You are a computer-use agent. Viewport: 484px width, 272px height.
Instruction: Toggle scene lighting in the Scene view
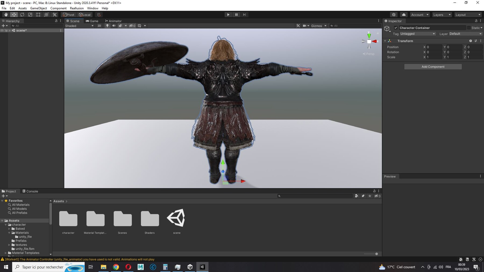107,26
